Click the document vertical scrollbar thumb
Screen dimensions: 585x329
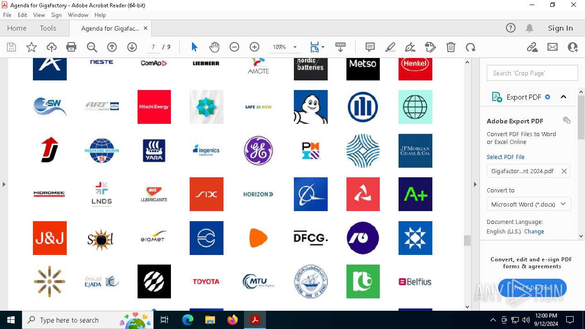click(x=467, y=240)
